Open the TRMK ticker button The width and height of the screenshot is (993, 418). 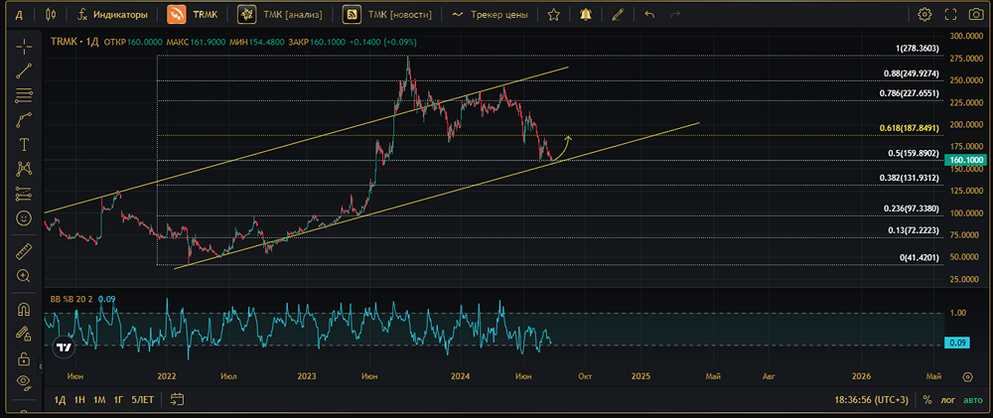pyautogui.click(x=194, y=14)
